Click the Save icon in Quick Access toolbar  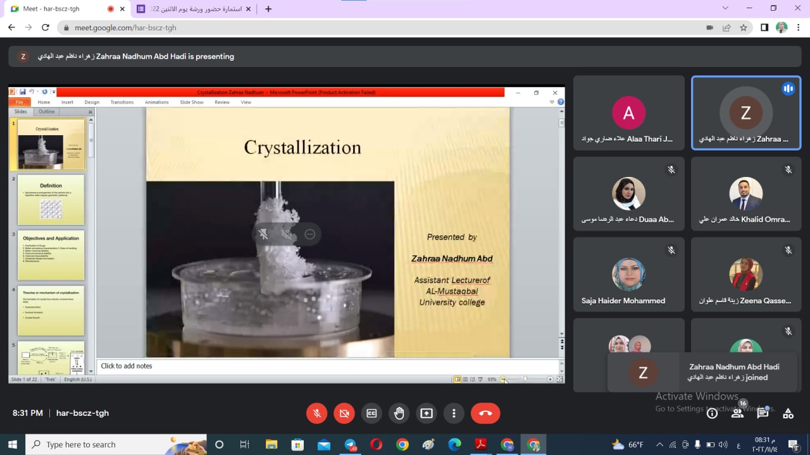(23, 92)
